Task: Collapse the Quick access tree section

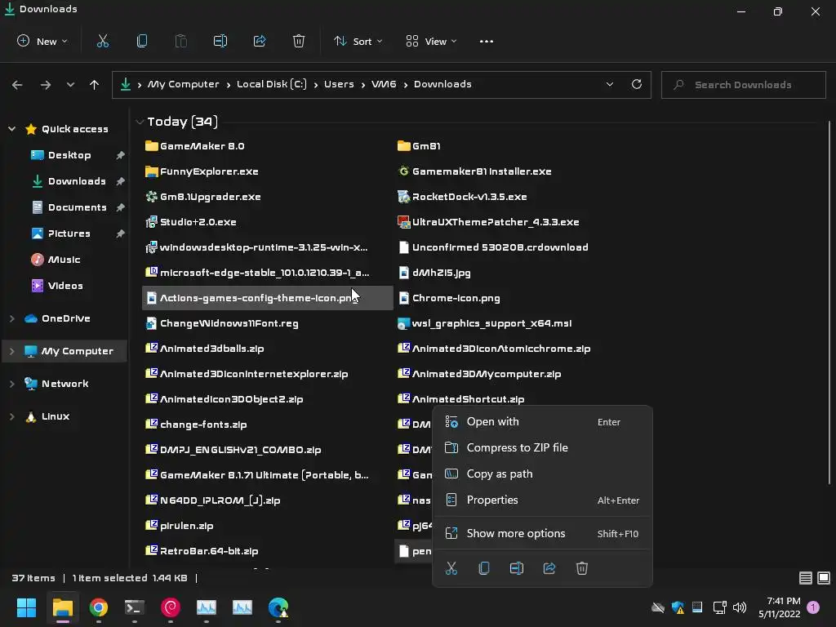Action: (x=11, y=129)
